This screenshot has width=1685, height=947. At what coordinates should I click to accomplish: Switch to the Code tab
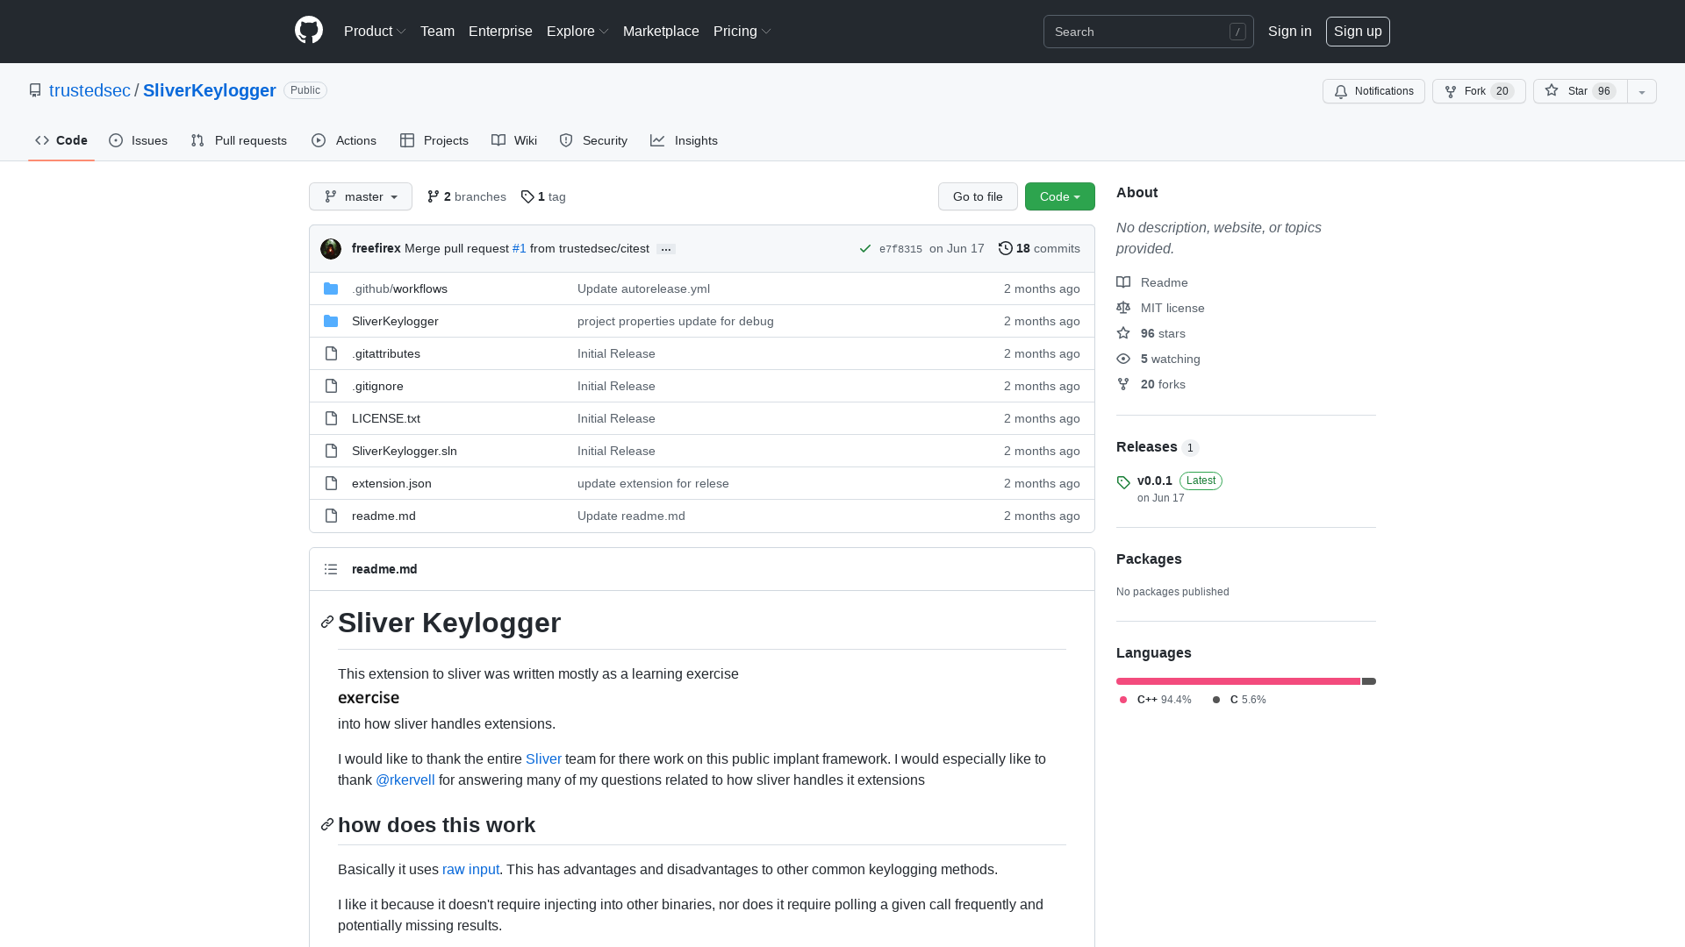coord(61,140)
